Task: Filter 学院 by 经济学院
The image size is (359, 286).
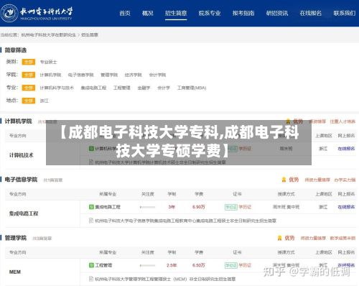Action: 134,75
